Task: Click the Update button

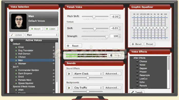Action: tap(17, 35)
